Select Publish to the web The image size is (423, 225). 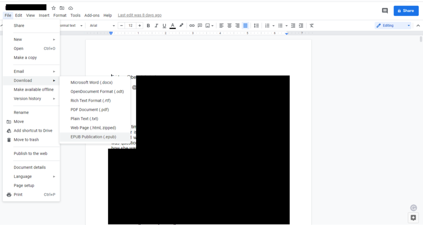tap(31, 153)
